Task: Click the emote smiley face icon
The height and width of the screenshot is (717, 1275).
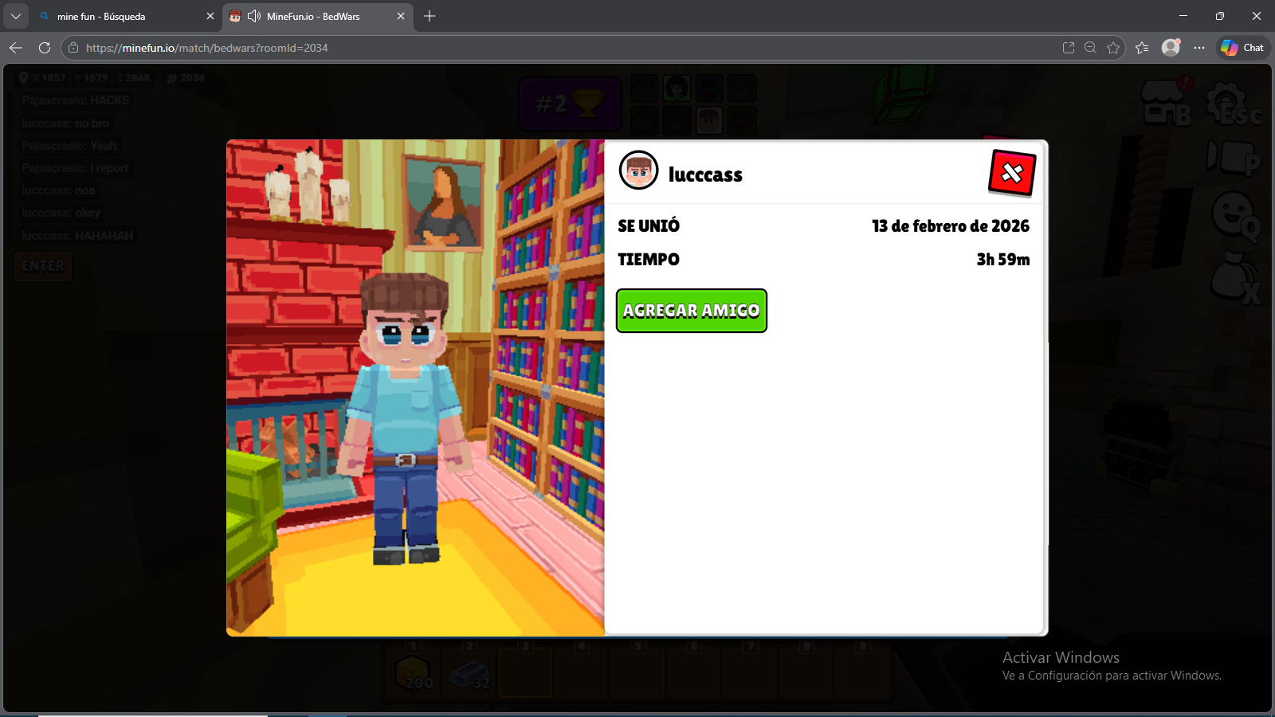Action: [x=1234, y=214]
